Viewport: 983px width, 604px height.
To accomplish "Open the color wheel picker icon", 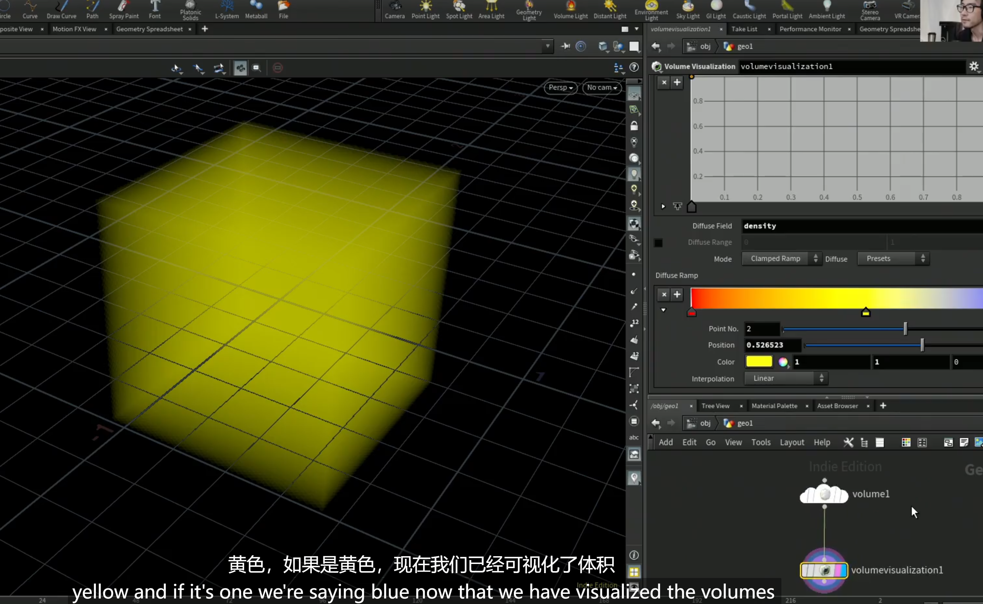I will click(783, 362).
